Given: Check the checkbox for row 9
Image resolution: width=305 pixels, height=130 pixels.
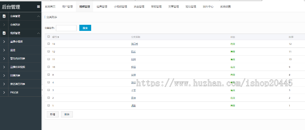Looking at the screenshot, I should click(x=48, y=74).
